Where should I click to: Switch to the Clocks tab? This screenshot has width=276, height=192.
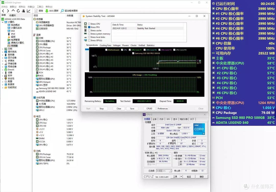[133, 45]
